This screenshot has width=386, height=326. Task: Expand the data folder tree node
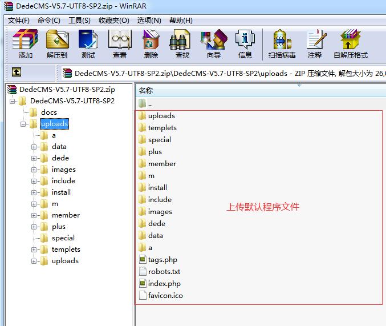click(x=34, y=147)
